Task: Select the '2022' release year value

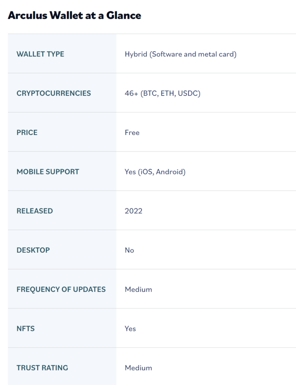Action: pyautogui.click(x=134, y=211)
